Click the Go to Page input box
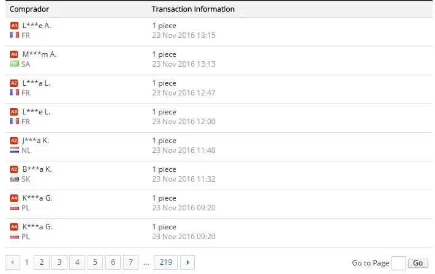435x274 pixels. (399, 263)
